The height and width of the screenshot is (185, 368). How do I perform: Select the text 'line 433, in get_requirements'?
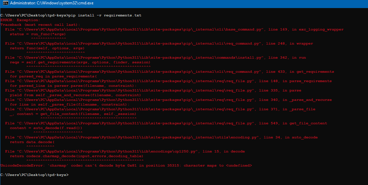tap(300, 72)
